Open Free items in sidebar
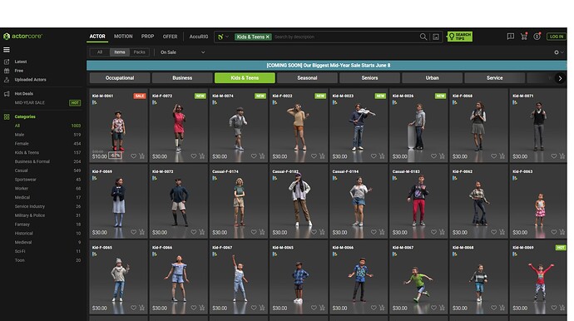 point(18,71)
